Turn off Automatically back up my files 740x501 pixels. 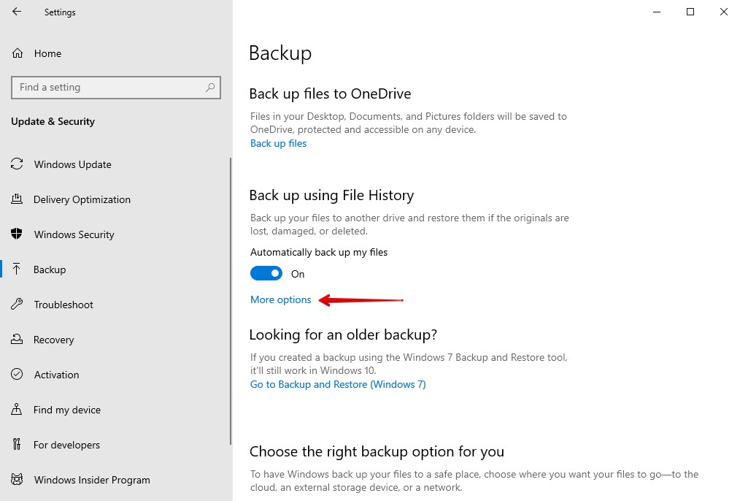tap(266, 274)
